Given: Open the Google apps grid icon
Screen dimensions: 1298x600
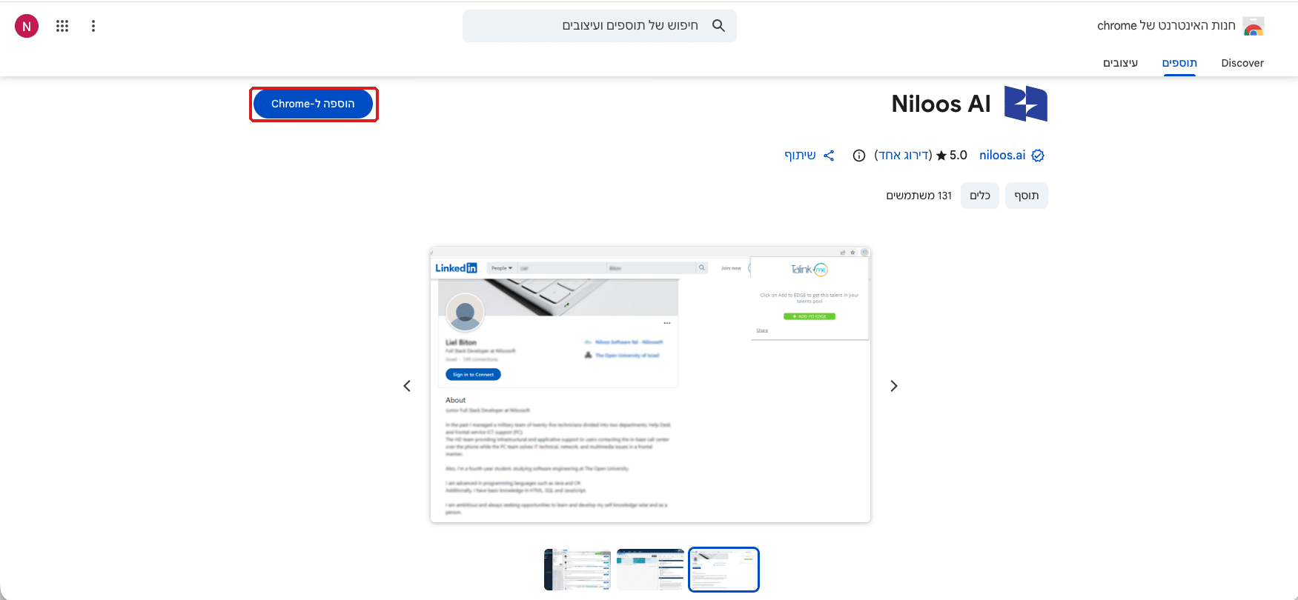Looking at the screenshot, I should [x=62, y=26].
